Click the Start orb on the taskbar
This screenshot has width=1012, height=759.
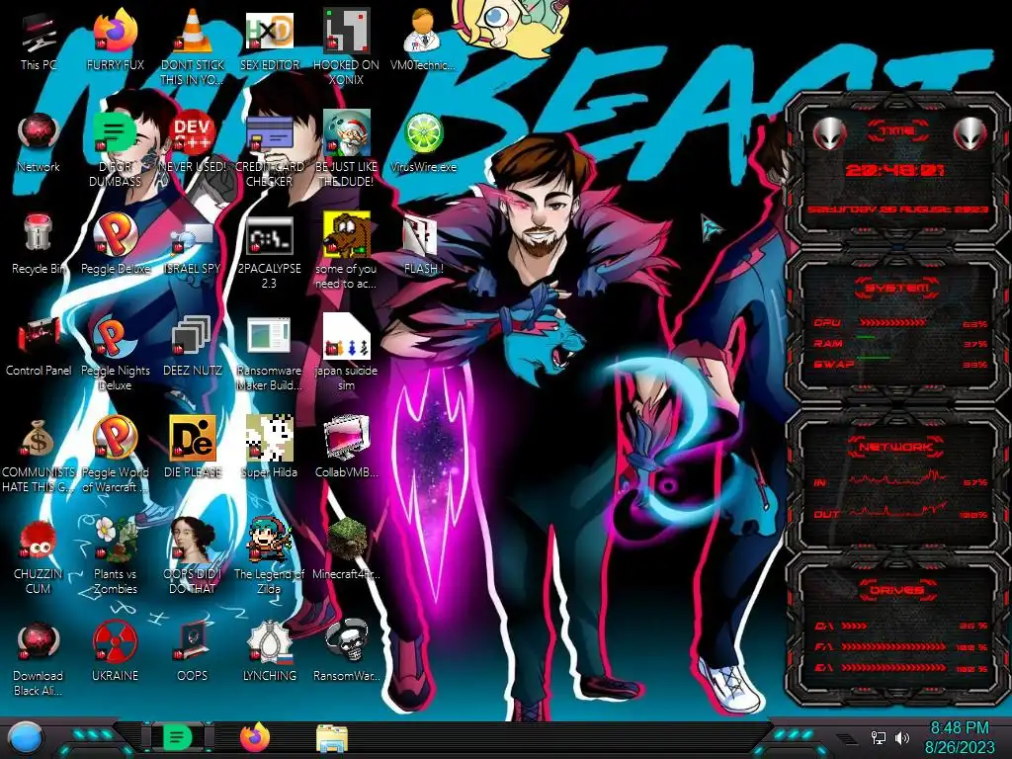[26, 737]
